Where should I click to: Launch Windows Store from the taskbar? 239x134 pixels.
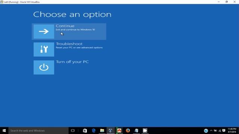(x=85, y=131)
